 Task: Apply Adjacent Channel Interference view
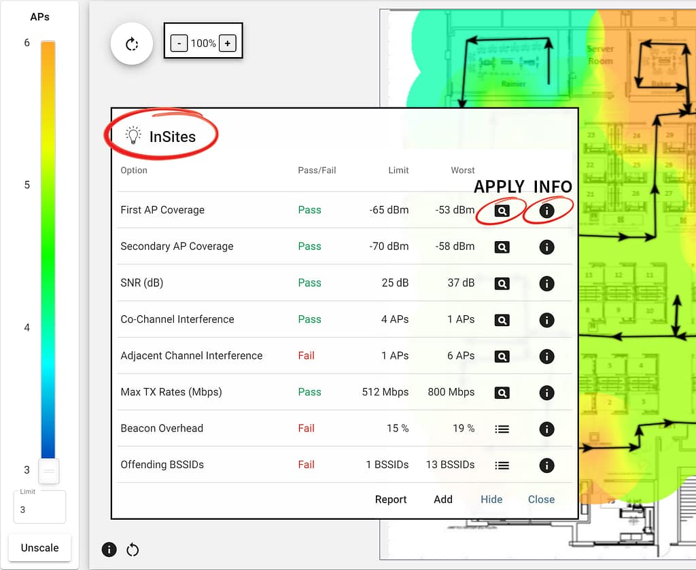(502, 356)
